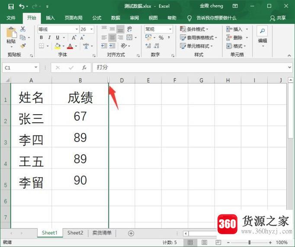Open number format dropdown 常规
Viewport: 295px width, 247px height.
[170, 29]
